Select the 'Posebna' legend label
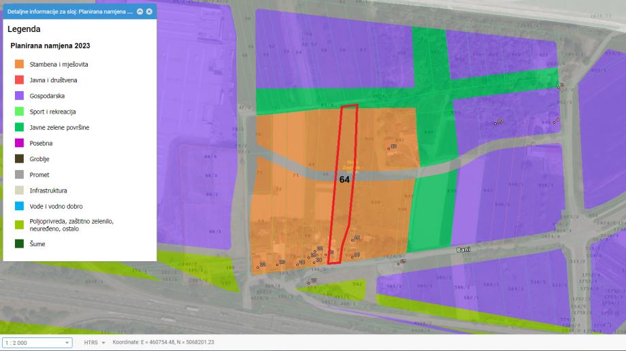The image size is (626, 351). 41,144
